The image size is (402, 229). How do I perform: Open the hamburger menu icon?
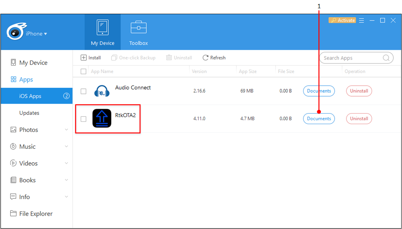tap(361, 20)
